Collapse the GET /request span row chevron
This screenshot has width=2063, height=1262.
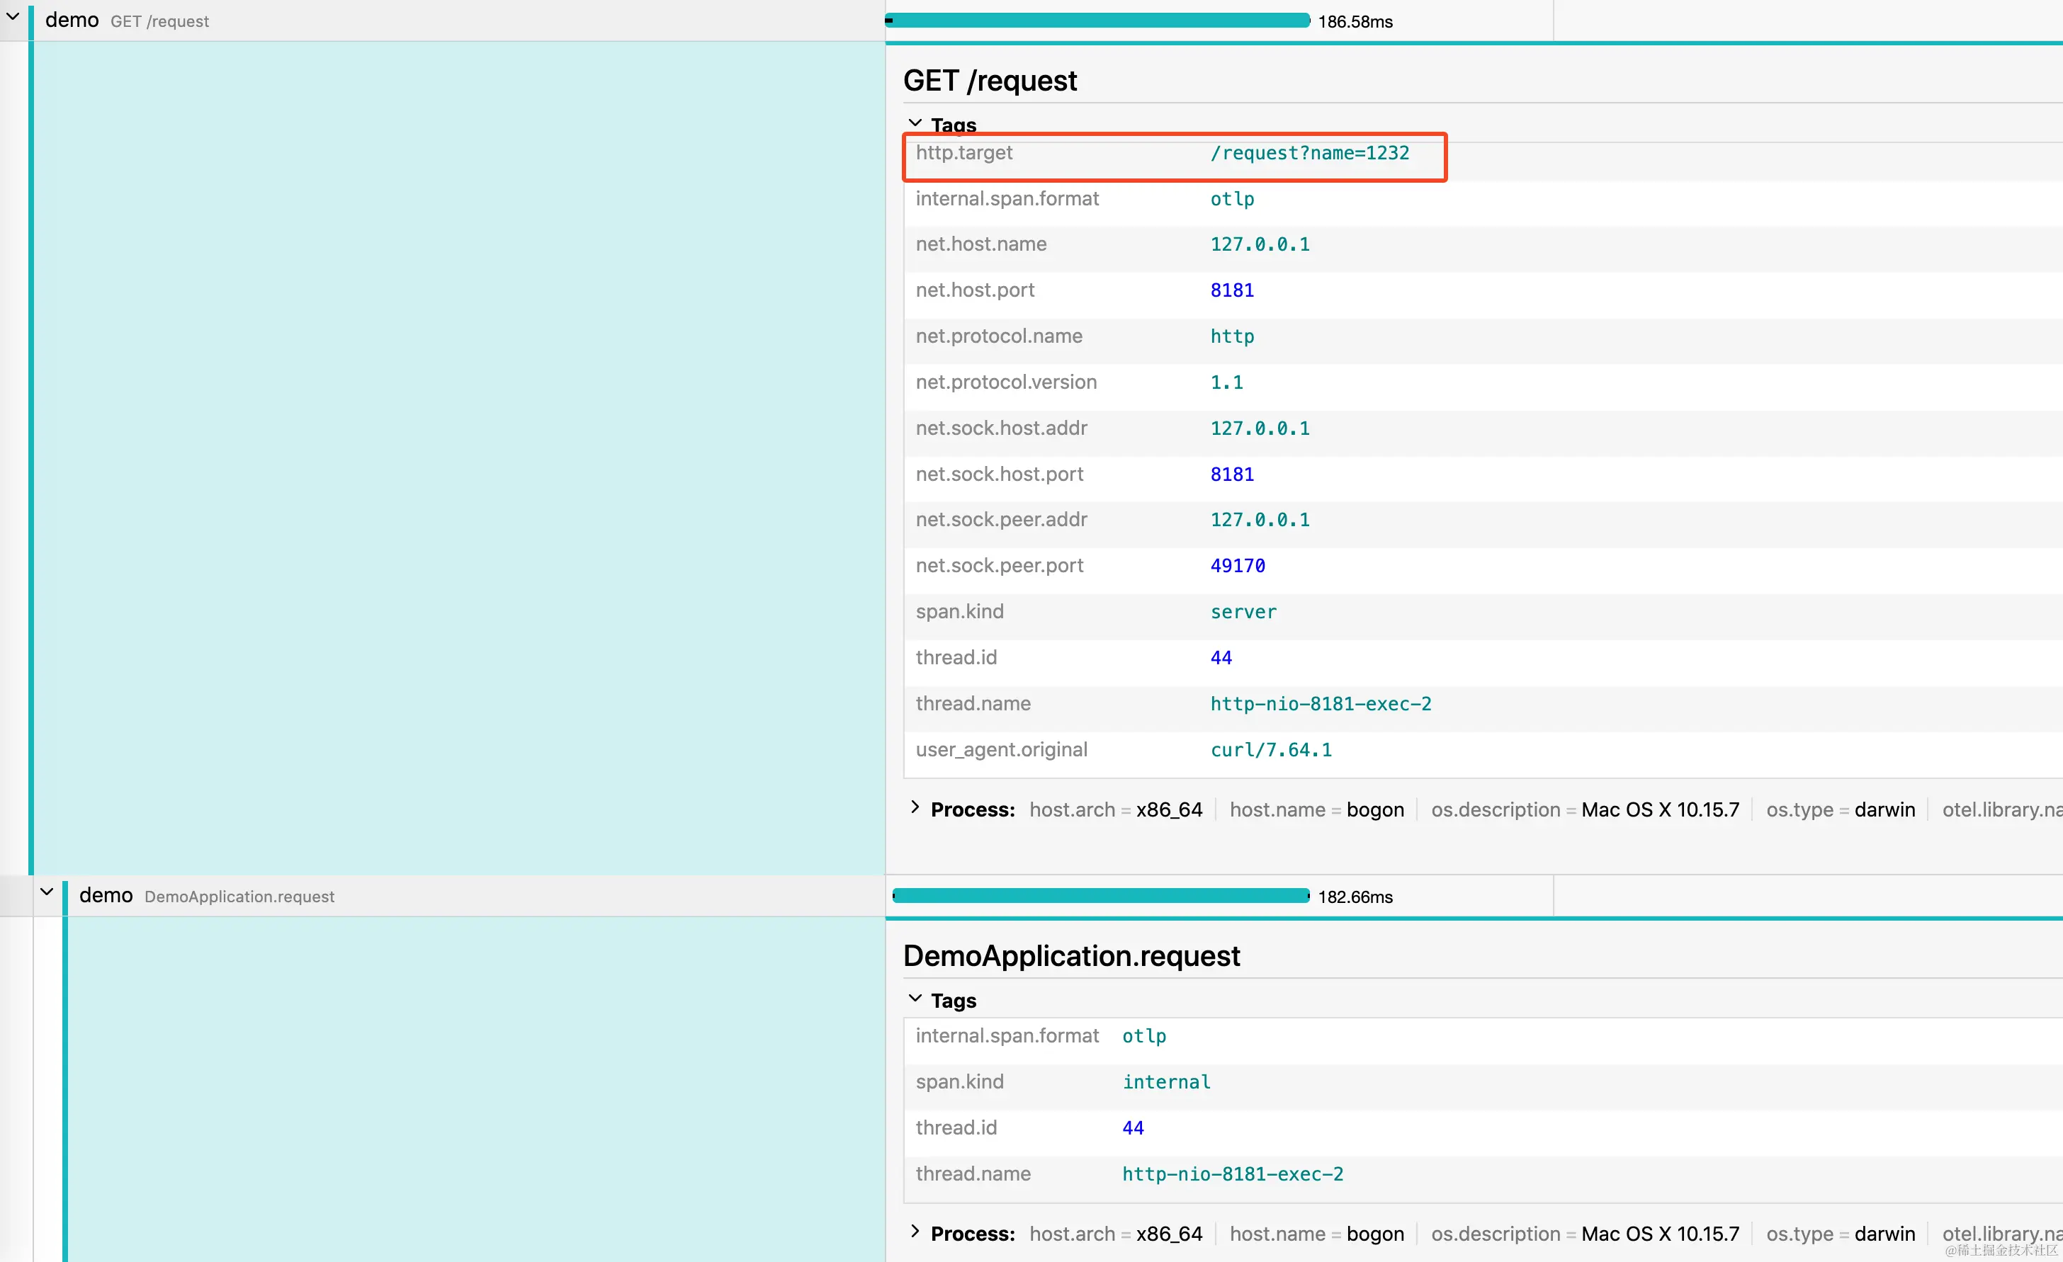[x=13, y=16]
